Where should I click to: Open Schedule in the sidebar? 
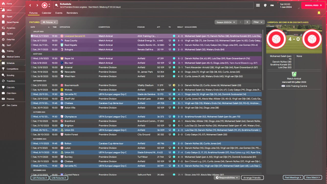point(13,63)
